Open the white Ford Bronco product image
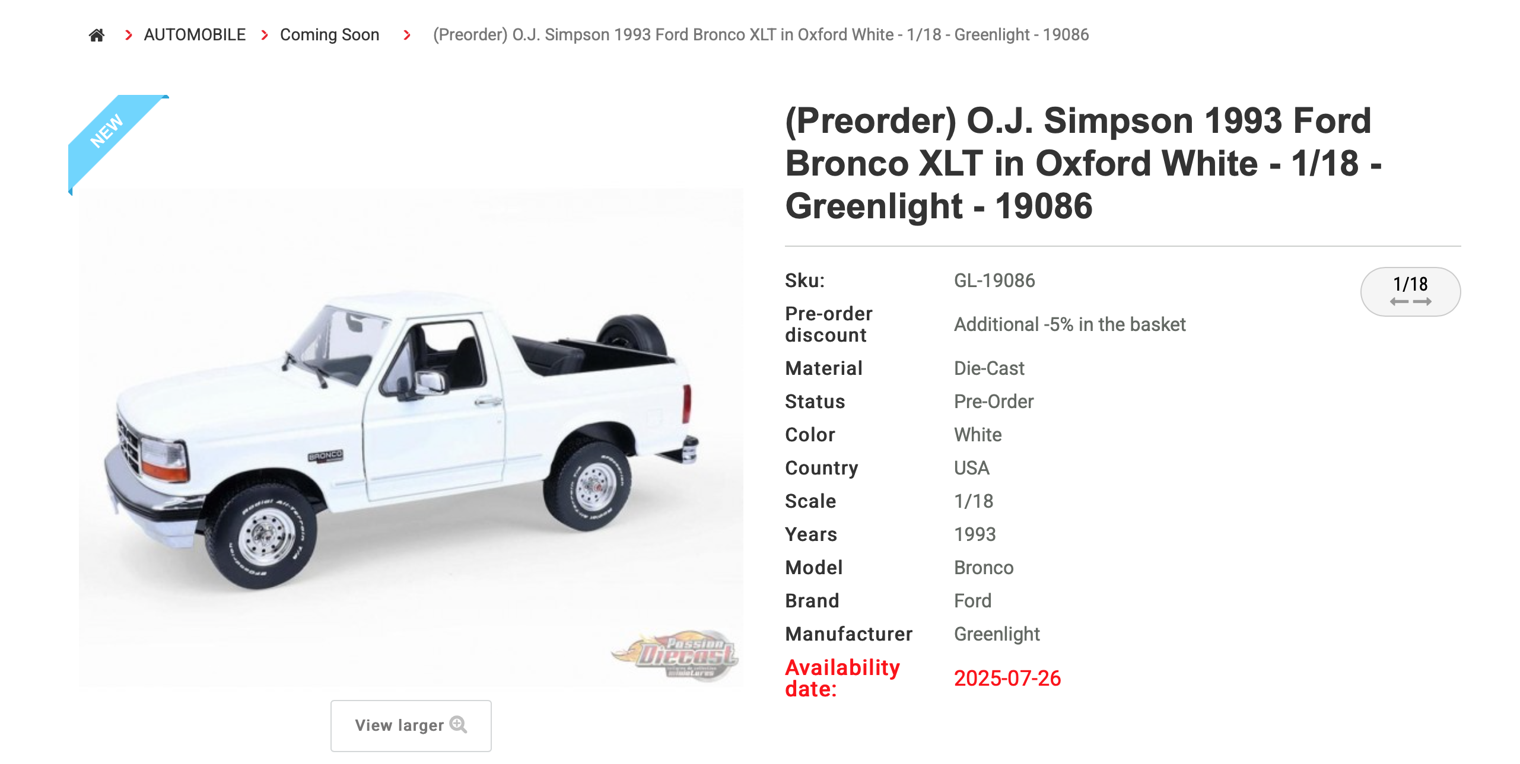Viewport: 1520px width, 764px height. point(411,438)
